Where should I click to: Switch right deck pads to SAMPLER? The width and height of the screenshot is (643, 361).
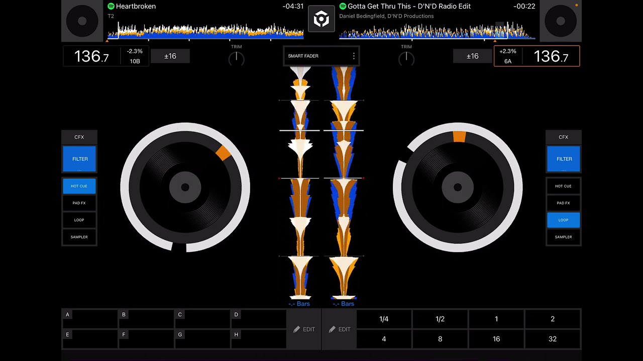coord(564,237)
